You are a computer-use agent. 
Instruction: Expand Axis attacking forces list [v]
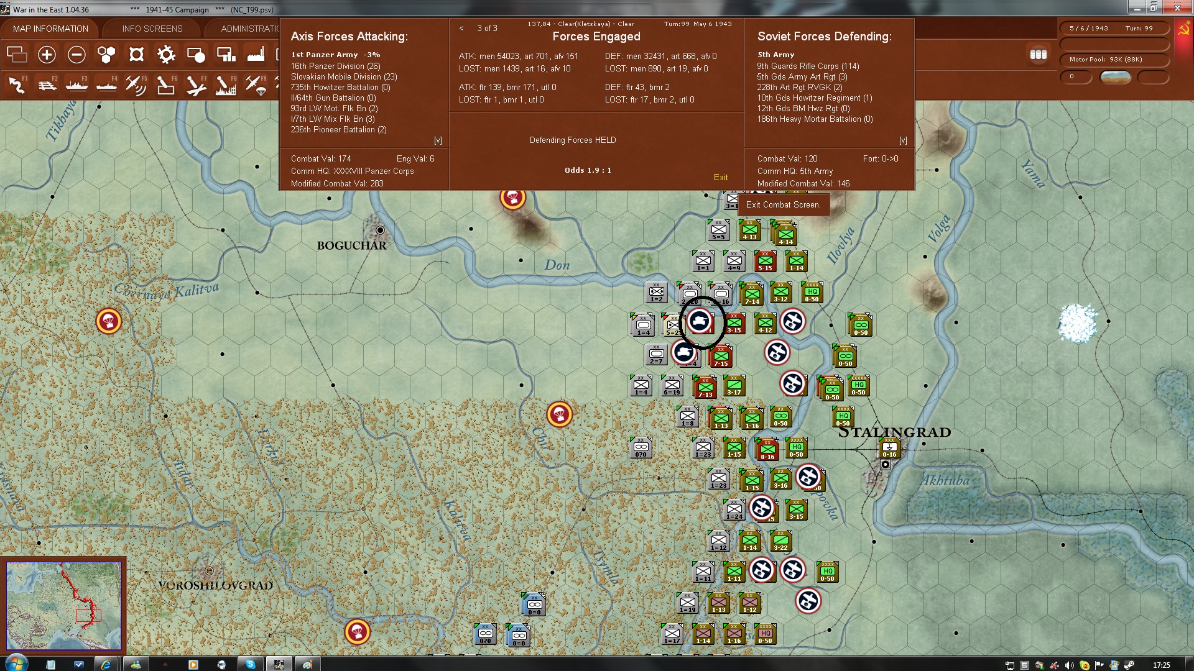click(438, 140)
